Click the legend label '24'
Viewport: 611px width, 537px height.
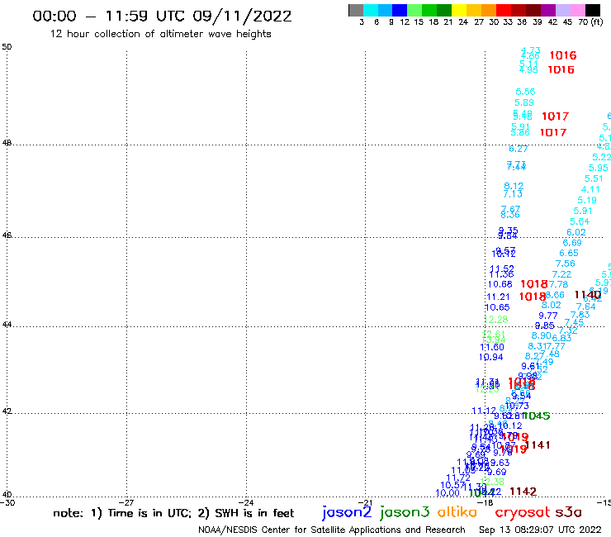coord(463,22)
